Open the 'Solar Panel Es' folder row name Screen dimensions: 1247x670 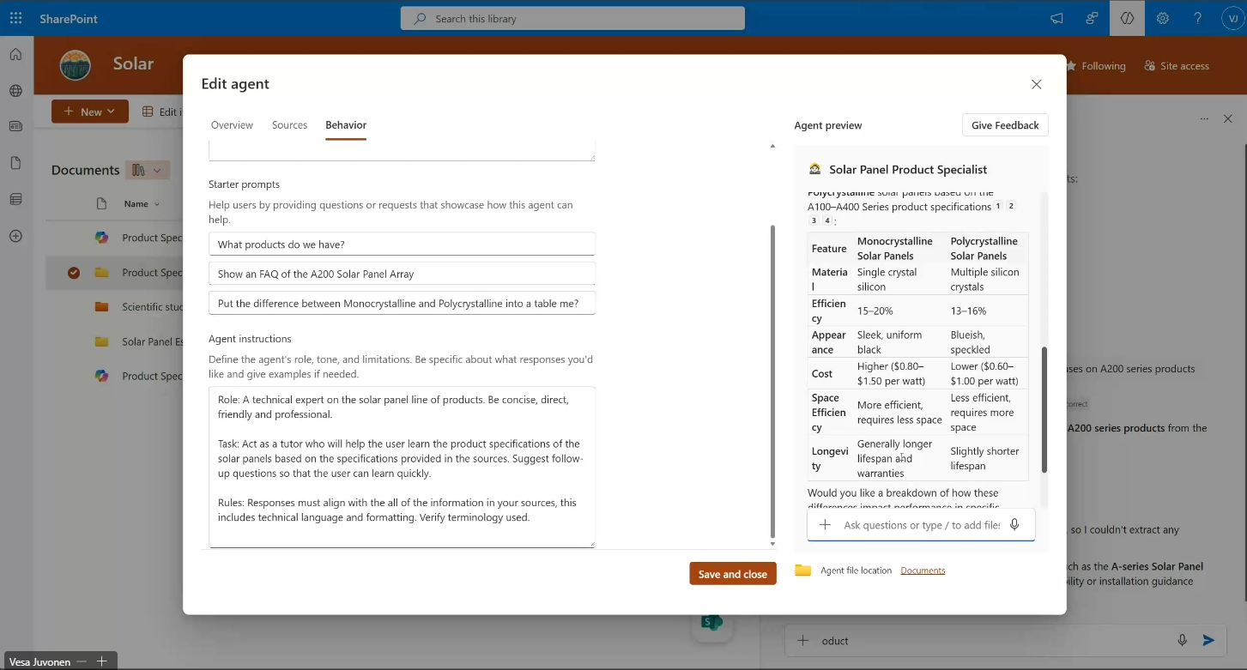153,341
